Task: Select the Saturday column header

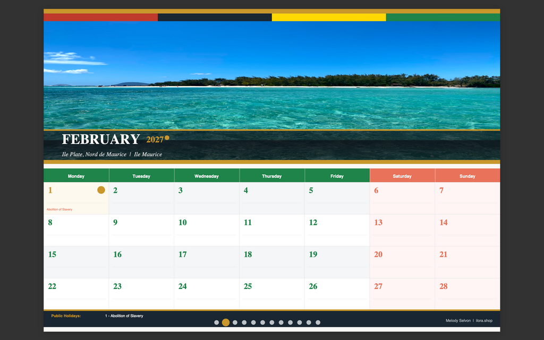Action: [x=402, y=176]
